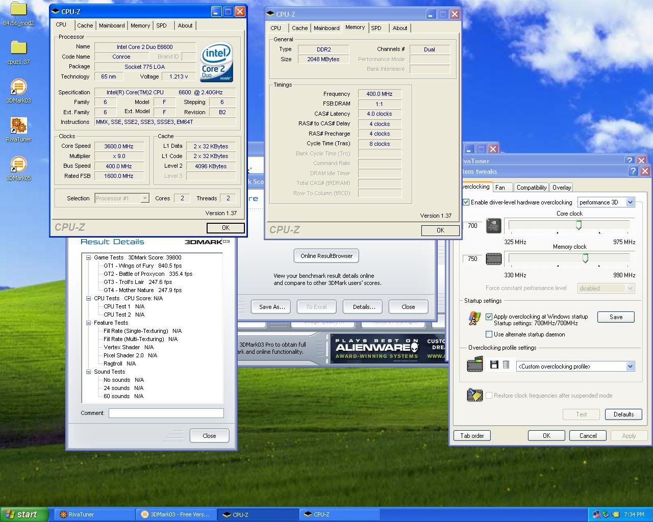Select GT1 - Wings of Fury result

tap(143, 266)
